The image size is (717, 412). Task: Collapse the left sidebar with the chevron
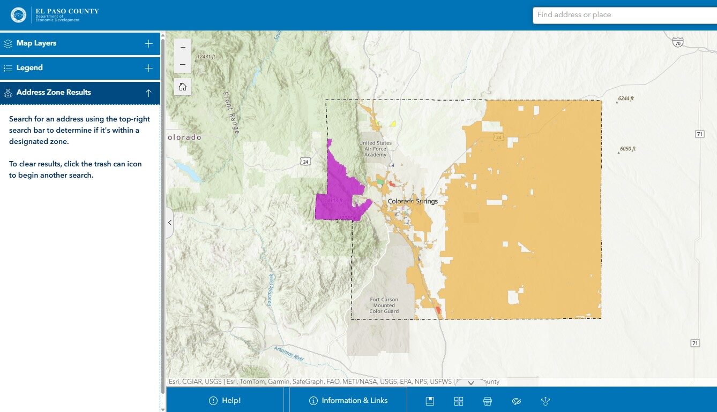[169, 222]
